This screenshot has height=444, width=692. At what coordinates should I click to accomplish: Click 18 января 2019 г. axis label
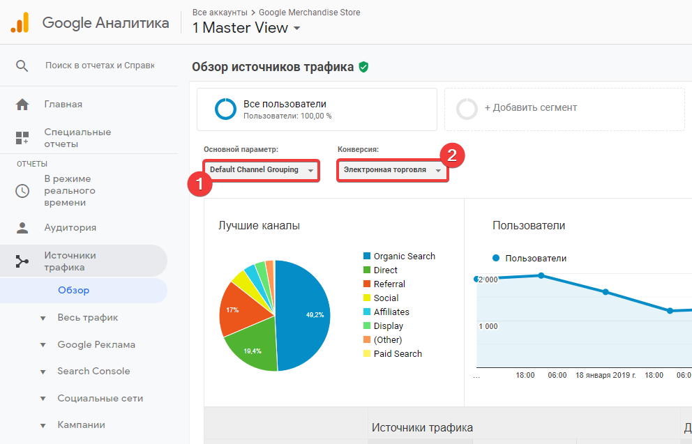click(x=605, y=375)
